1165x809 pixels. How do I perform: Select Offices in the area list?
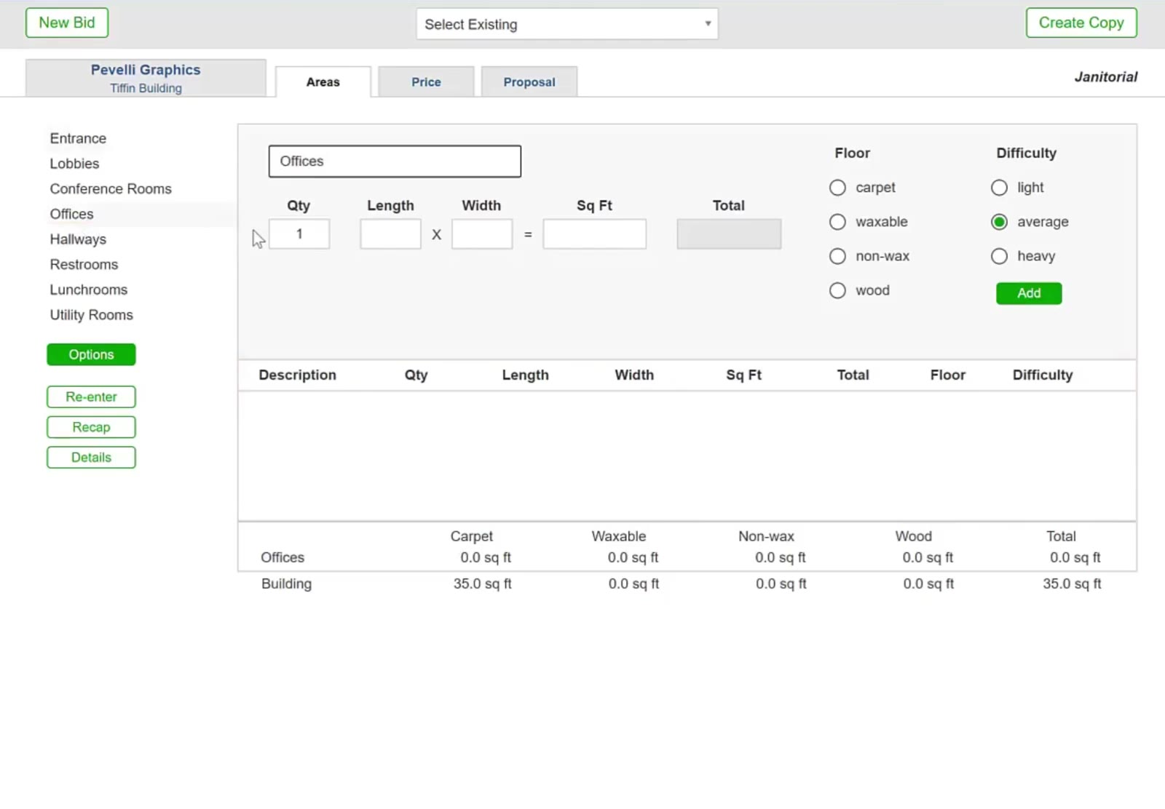tap(71, 214)
